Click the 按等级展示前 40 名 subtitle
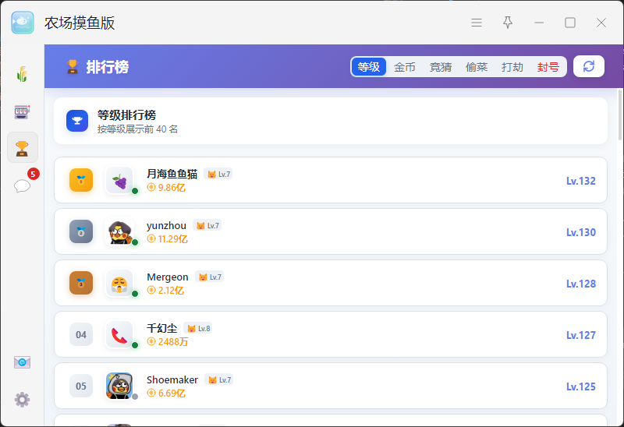 (138, 129)
